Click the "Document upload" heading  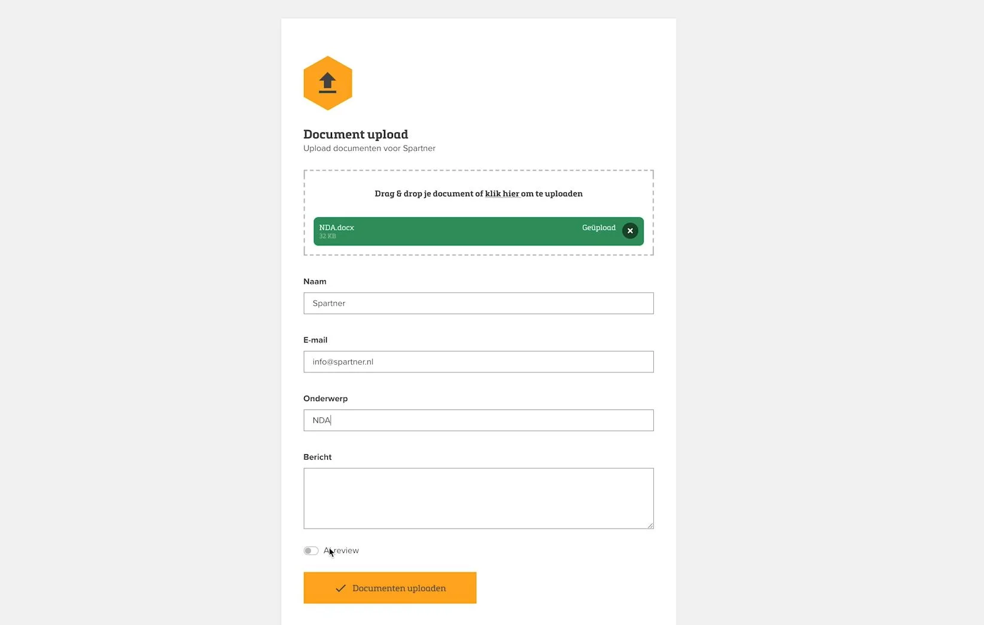coord(355,135)
